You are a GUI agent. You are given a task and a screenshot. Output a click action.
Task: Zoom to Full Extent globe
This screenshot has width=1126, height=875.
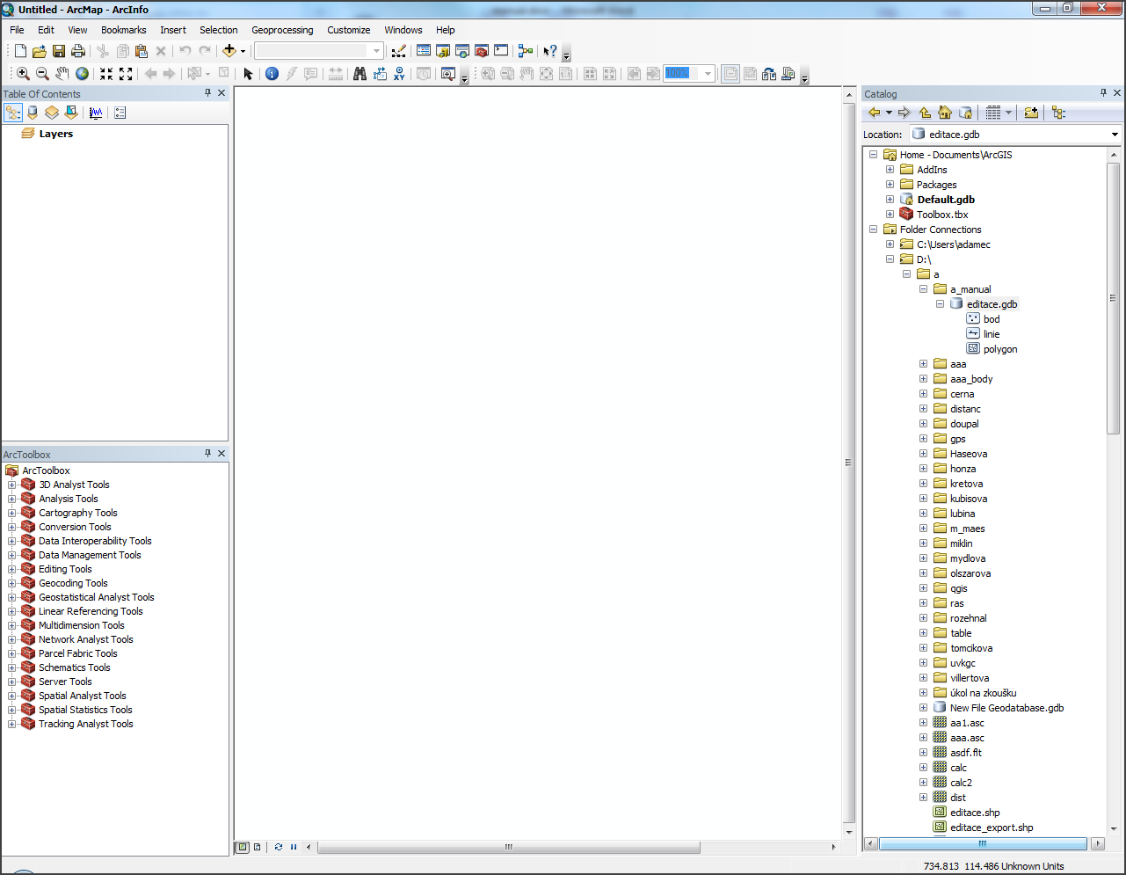pos(82,74)
